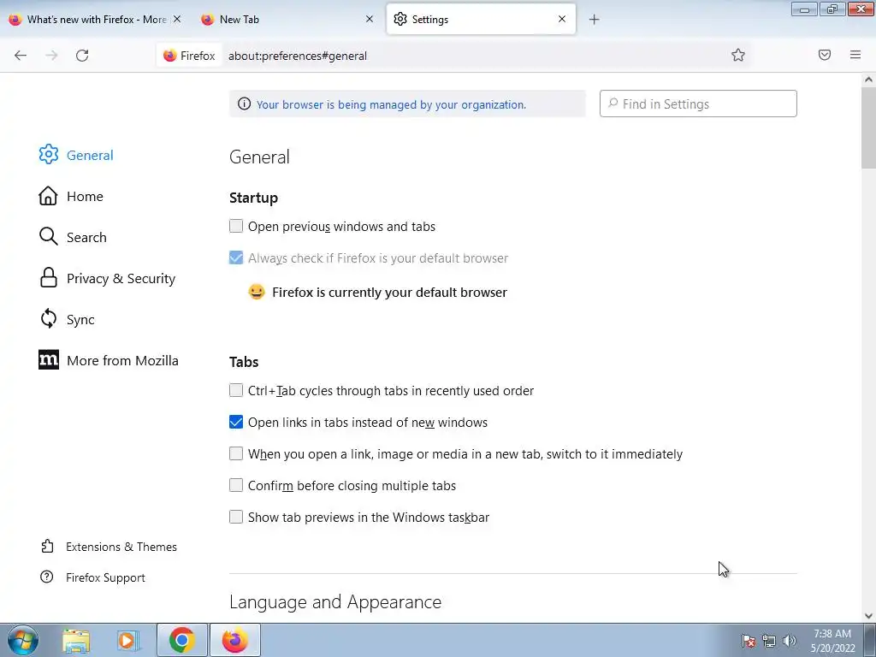
Task: Close the New Tab tab
Action: (370, 19)
